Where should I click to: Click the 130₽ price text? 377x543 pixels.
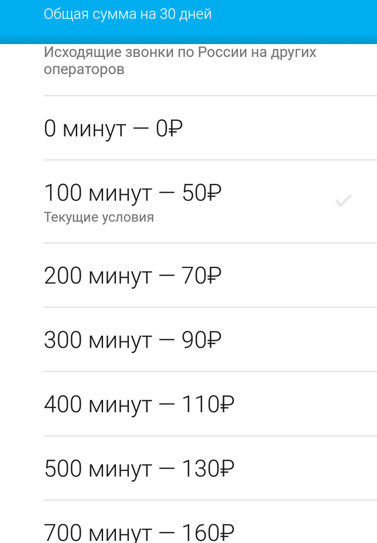coord(208,469)
